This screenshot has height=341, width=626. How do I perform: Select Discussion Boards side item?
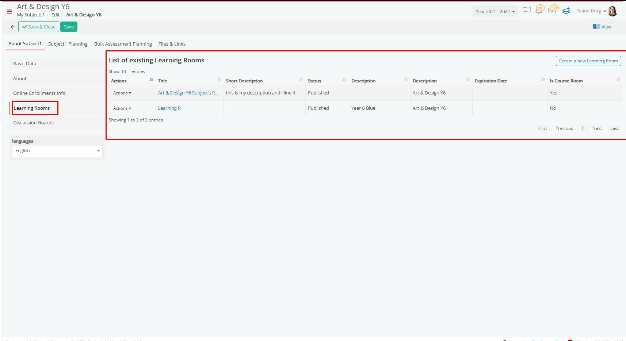pyautogui.click(x=57, y=123)
